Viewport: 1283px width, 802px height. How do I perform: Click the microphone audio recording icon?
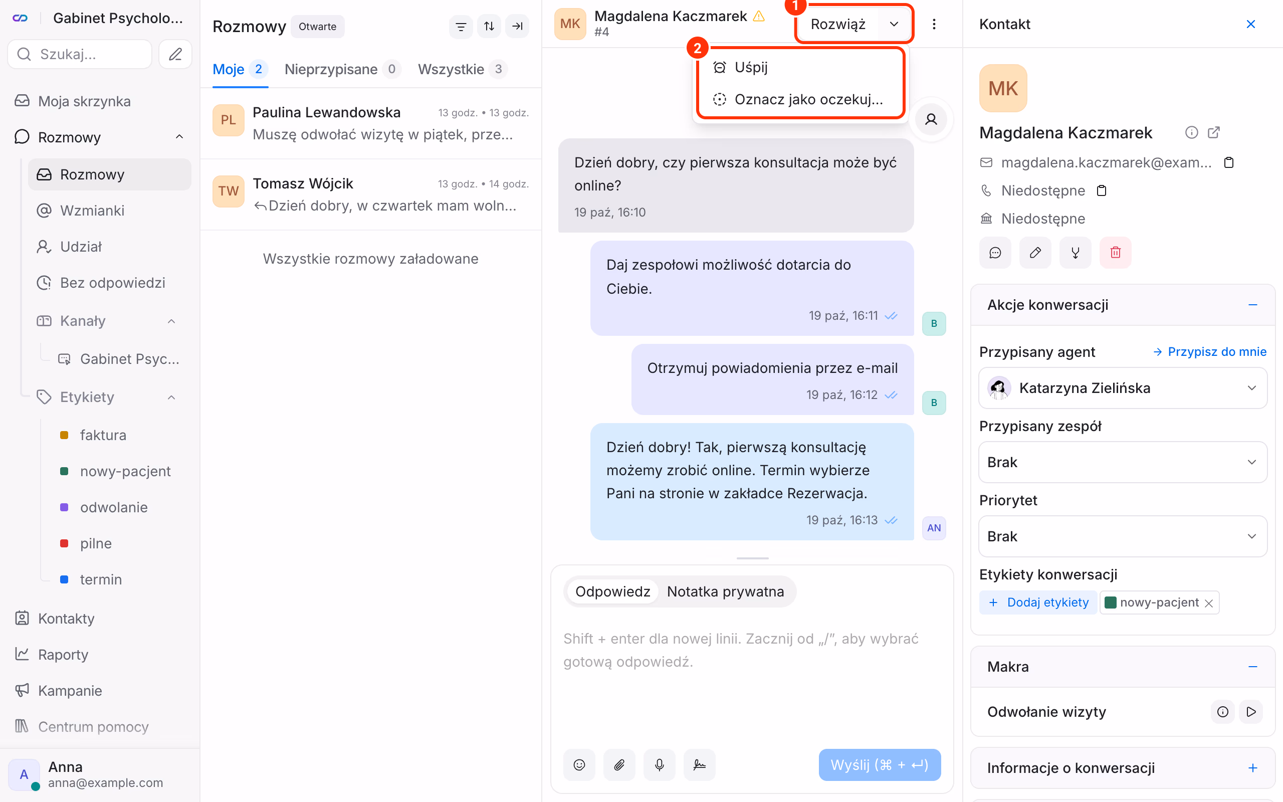click(660, 764)
